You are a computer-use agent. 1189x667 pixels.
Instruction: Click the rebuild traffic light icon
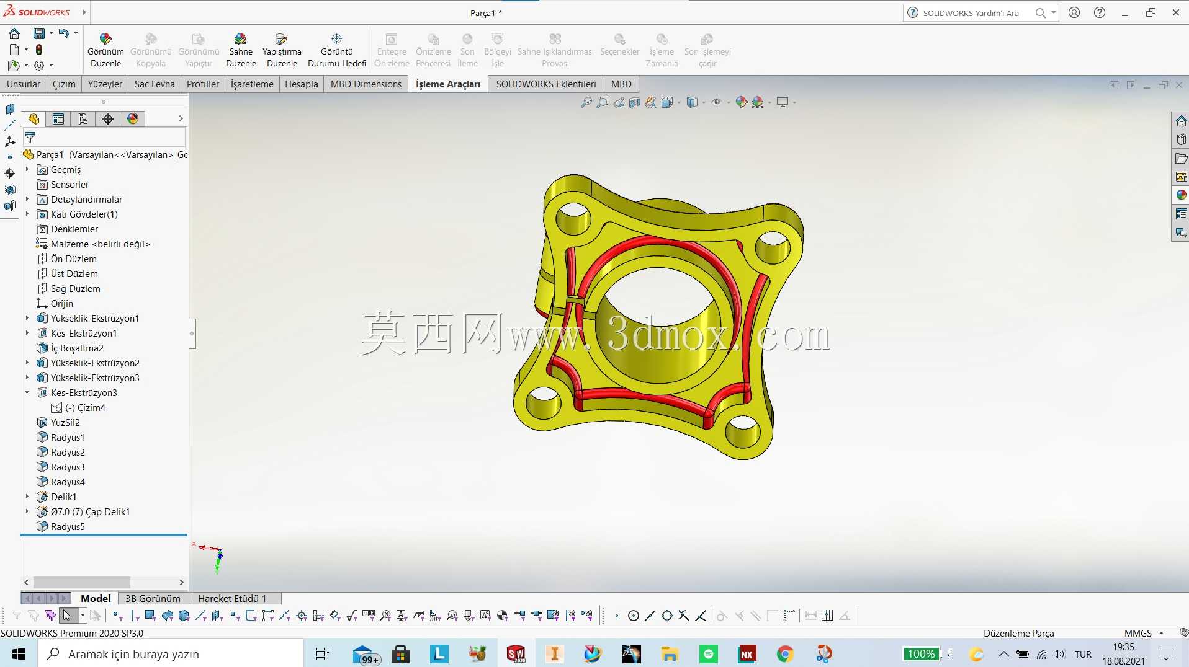coord(39,50)
